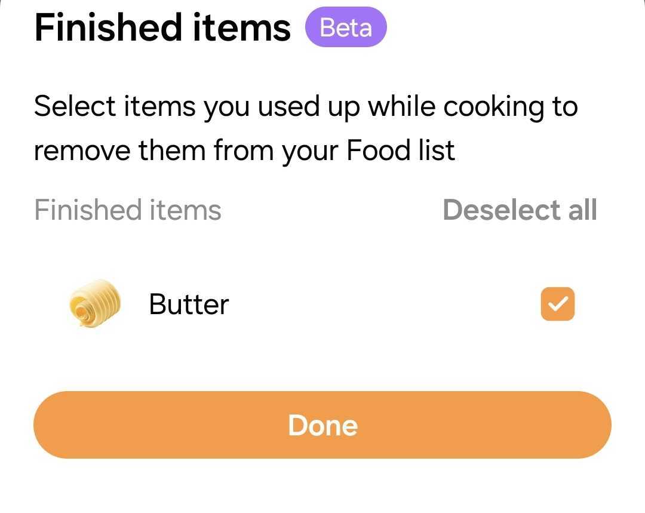Toggle the orange checkmark next to Butter
This screenshot has width=645, height=513.
pos(557,304)
